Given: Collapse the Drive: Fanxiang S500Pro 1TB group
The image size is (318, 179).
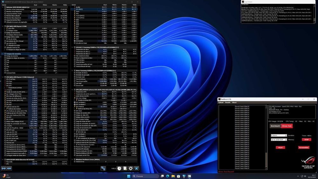Looking at the screenshot, I should click(73, 71).
